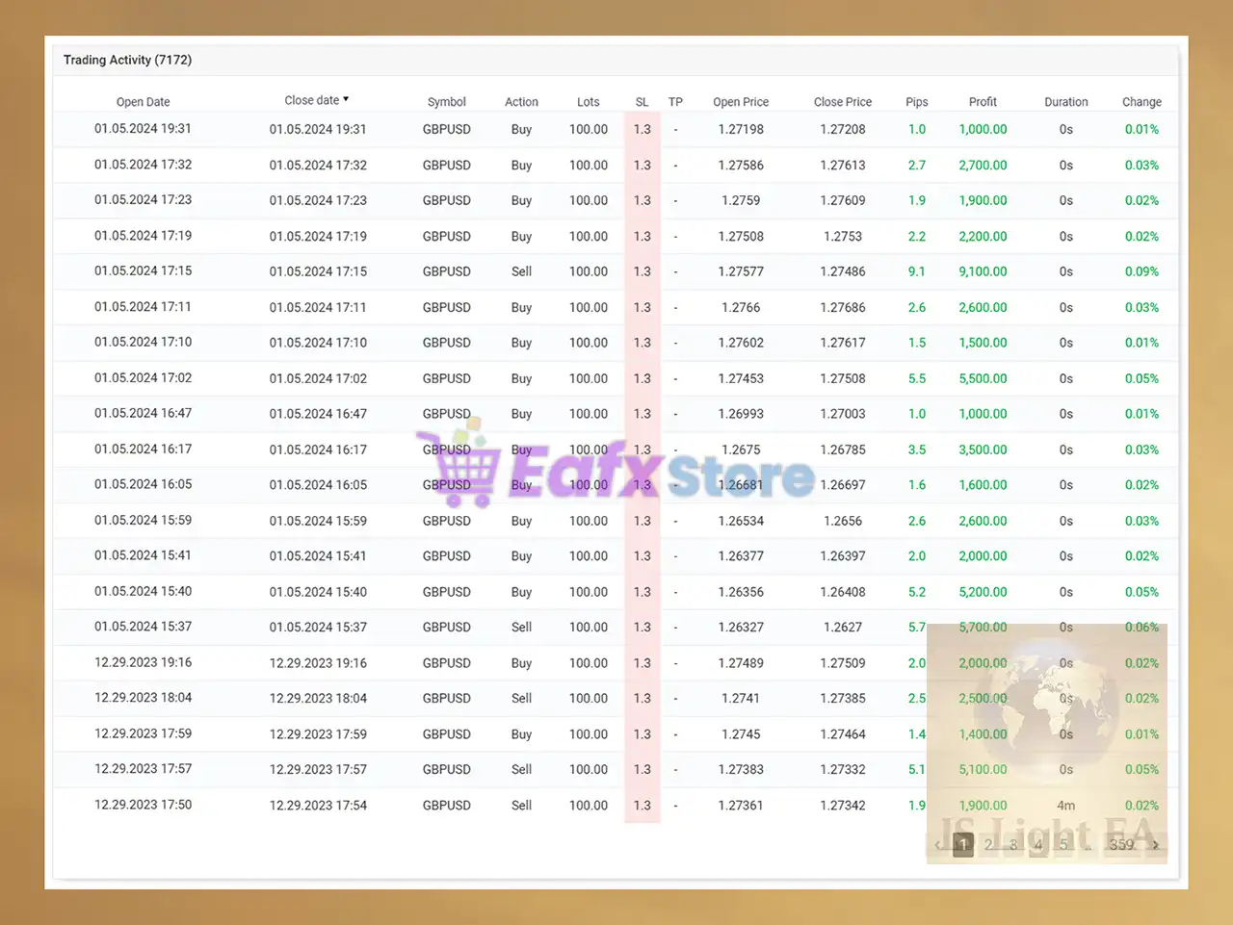1233x925 pixels.
Task: Click the 4m duration value
Action: tap(1066, 806)
